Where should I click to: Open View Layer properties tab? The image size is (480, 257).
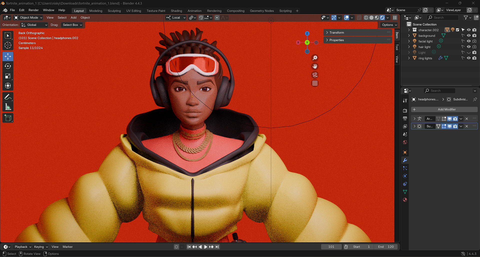pos(405,126)
